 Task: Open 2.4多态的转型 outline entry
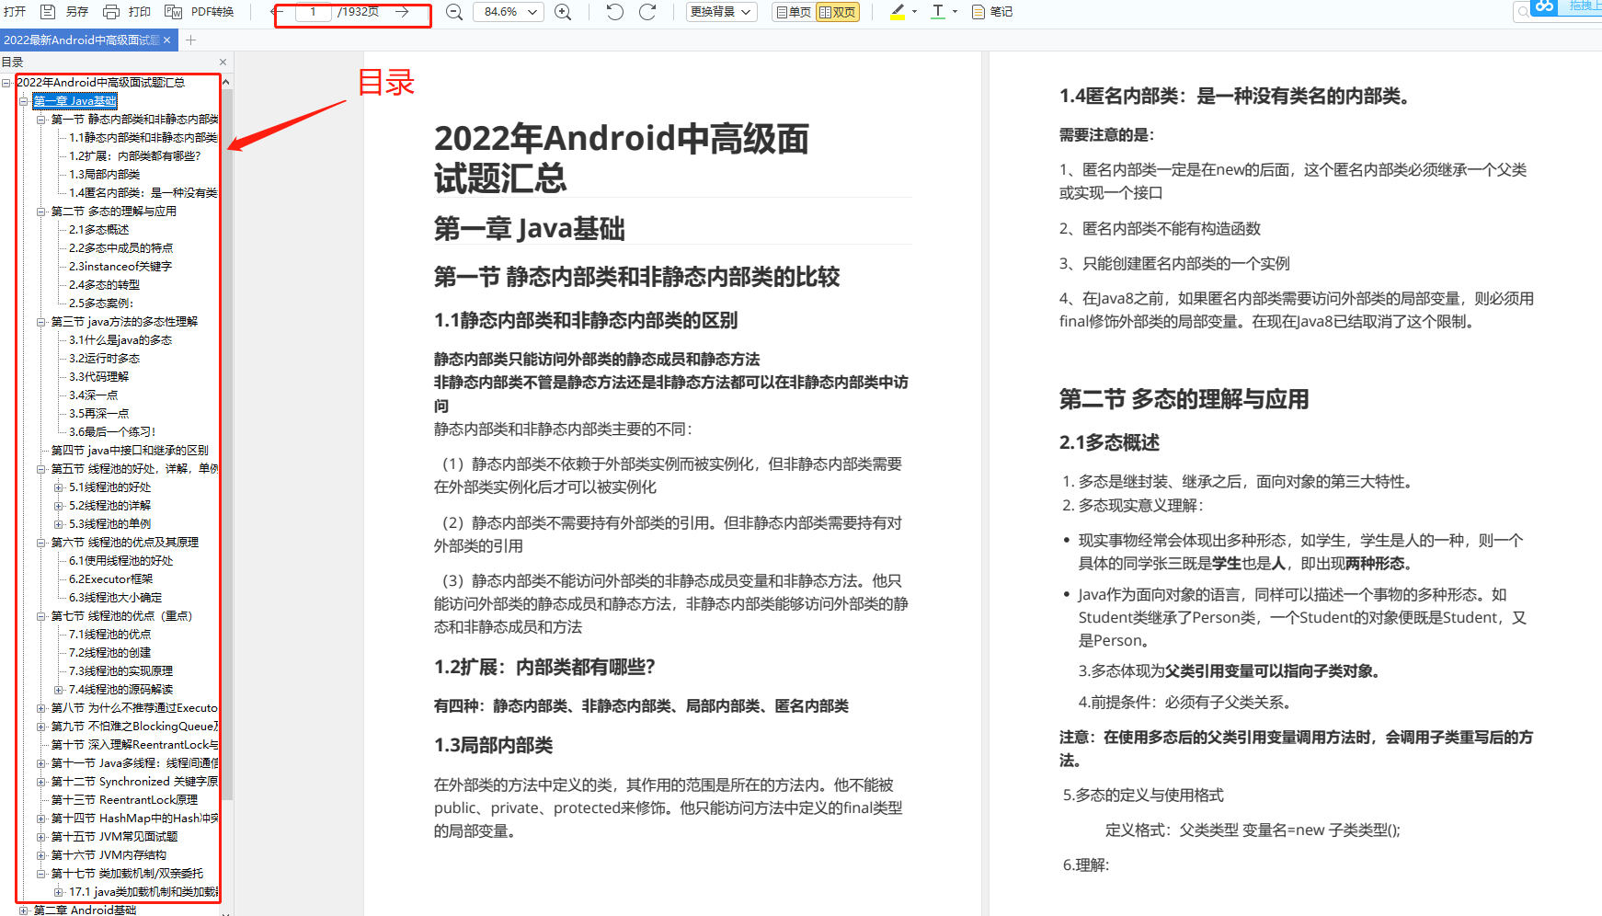[105, 285]
